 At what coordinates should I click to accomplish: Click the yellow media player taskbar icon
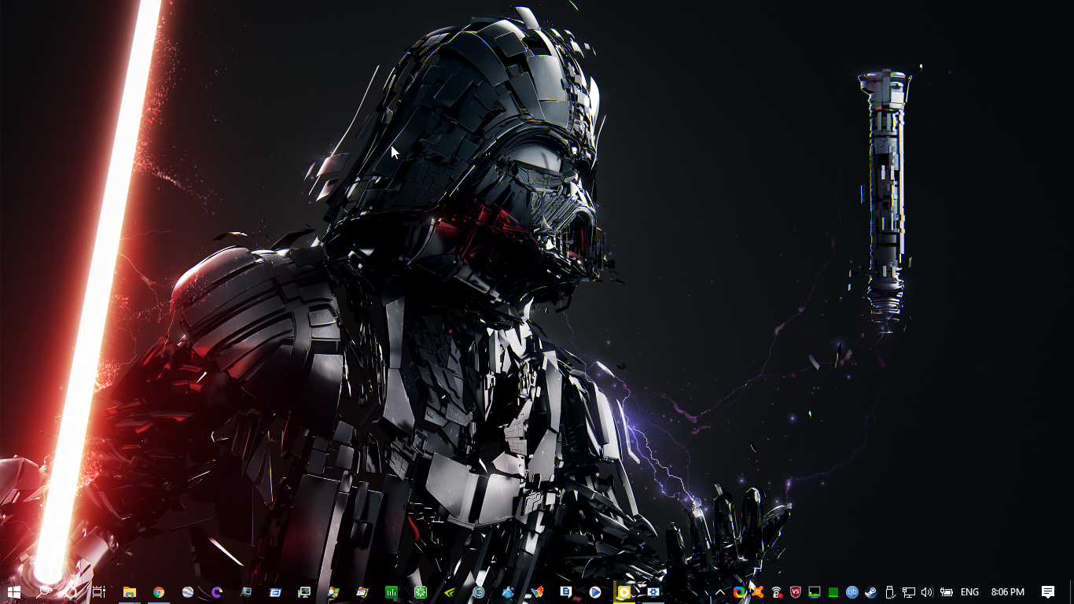tap(623, 591)
